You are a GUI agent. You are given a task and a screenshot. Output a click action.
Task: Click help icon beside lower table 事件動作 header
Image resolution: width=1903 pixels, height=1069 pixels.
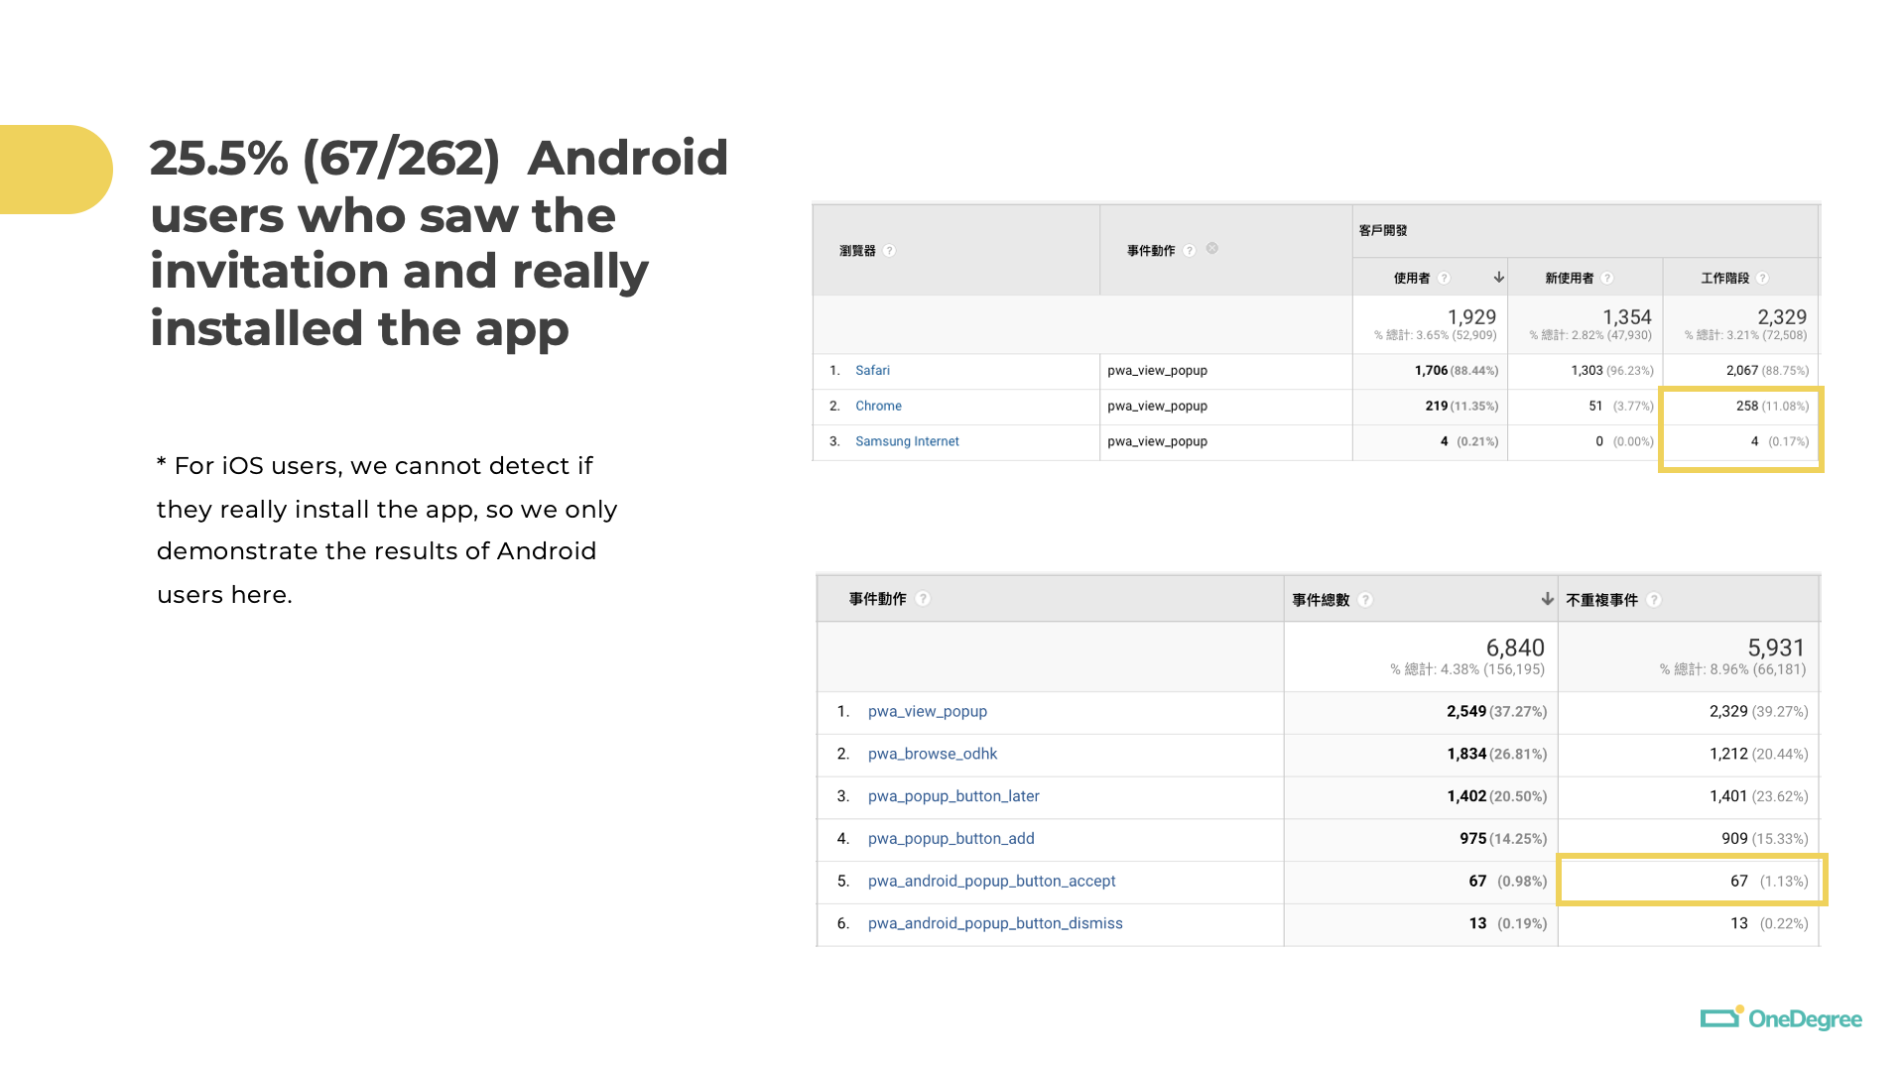click(x=923, y=599)
